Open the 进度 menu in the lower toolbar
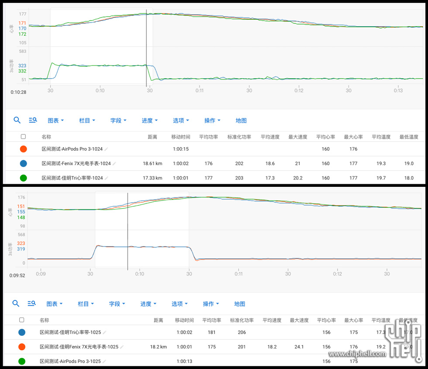The image size is (428, 369). (148, 304)
